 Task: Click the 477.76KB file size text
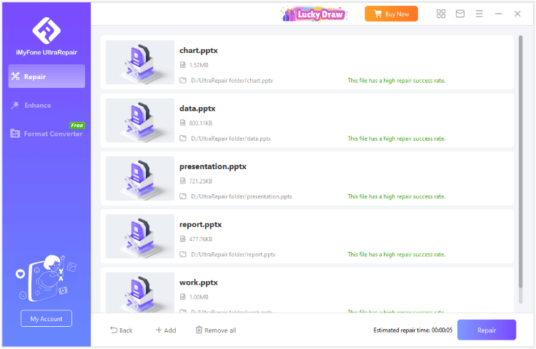click(201, 239)
